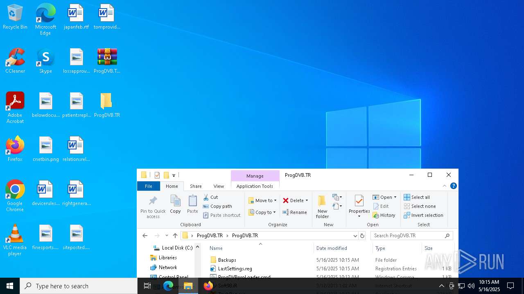Select the ProgDVB.T... WinRAR archive icon
The width and height of the screenshot is (524, 294).
coord(107,61)
